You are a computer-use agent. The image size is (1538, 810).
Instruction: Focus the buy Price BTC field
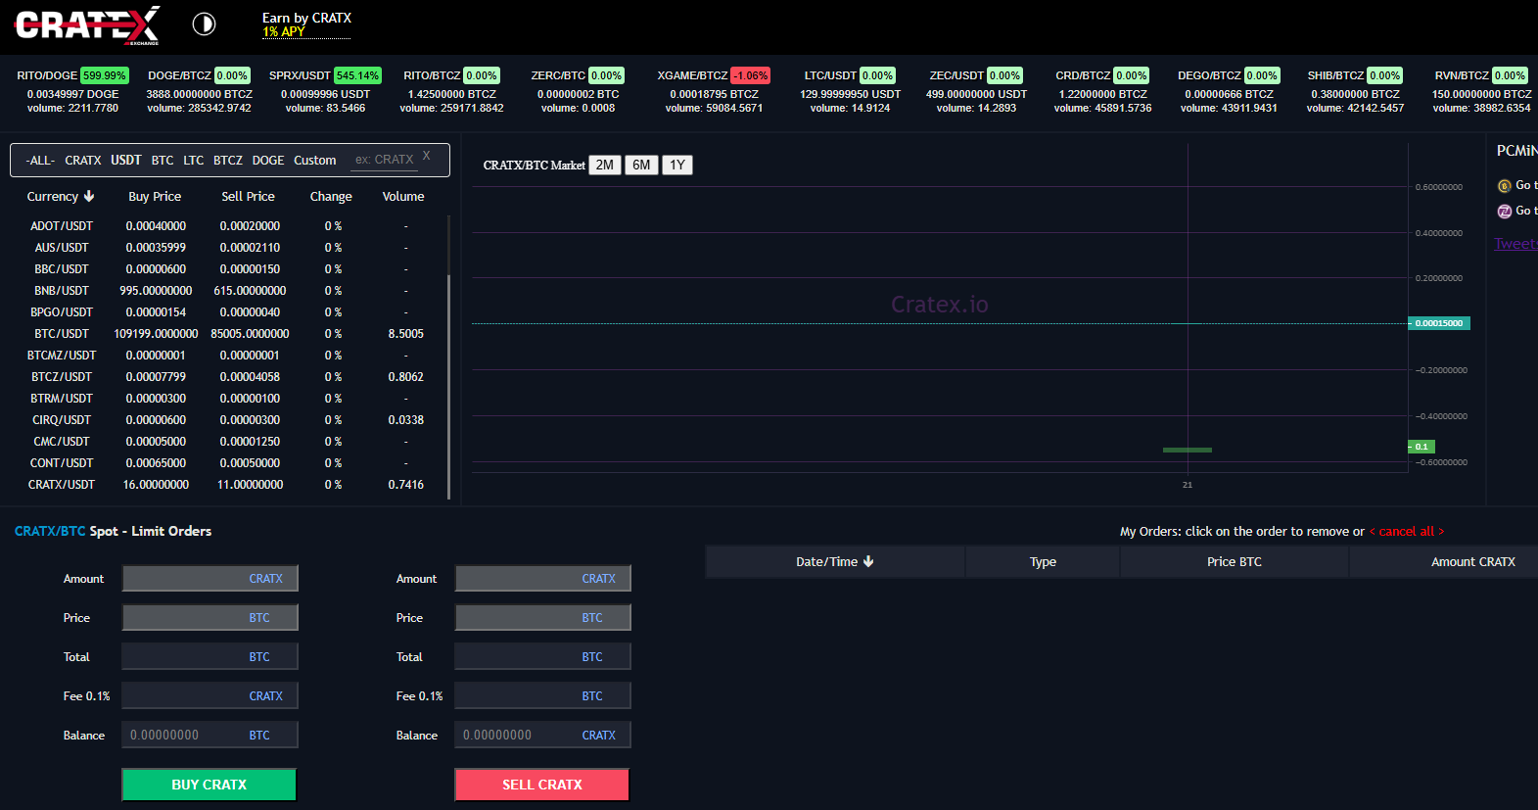click(x=210, y=617)
